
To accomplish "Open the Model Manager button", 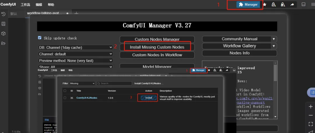I will click(x=157, y=66).
